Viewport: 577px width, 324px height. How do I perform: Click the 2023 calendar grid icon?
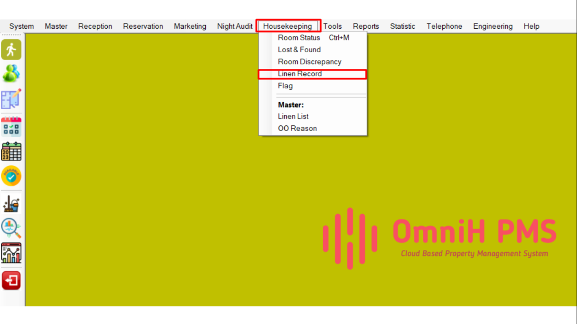11,151
